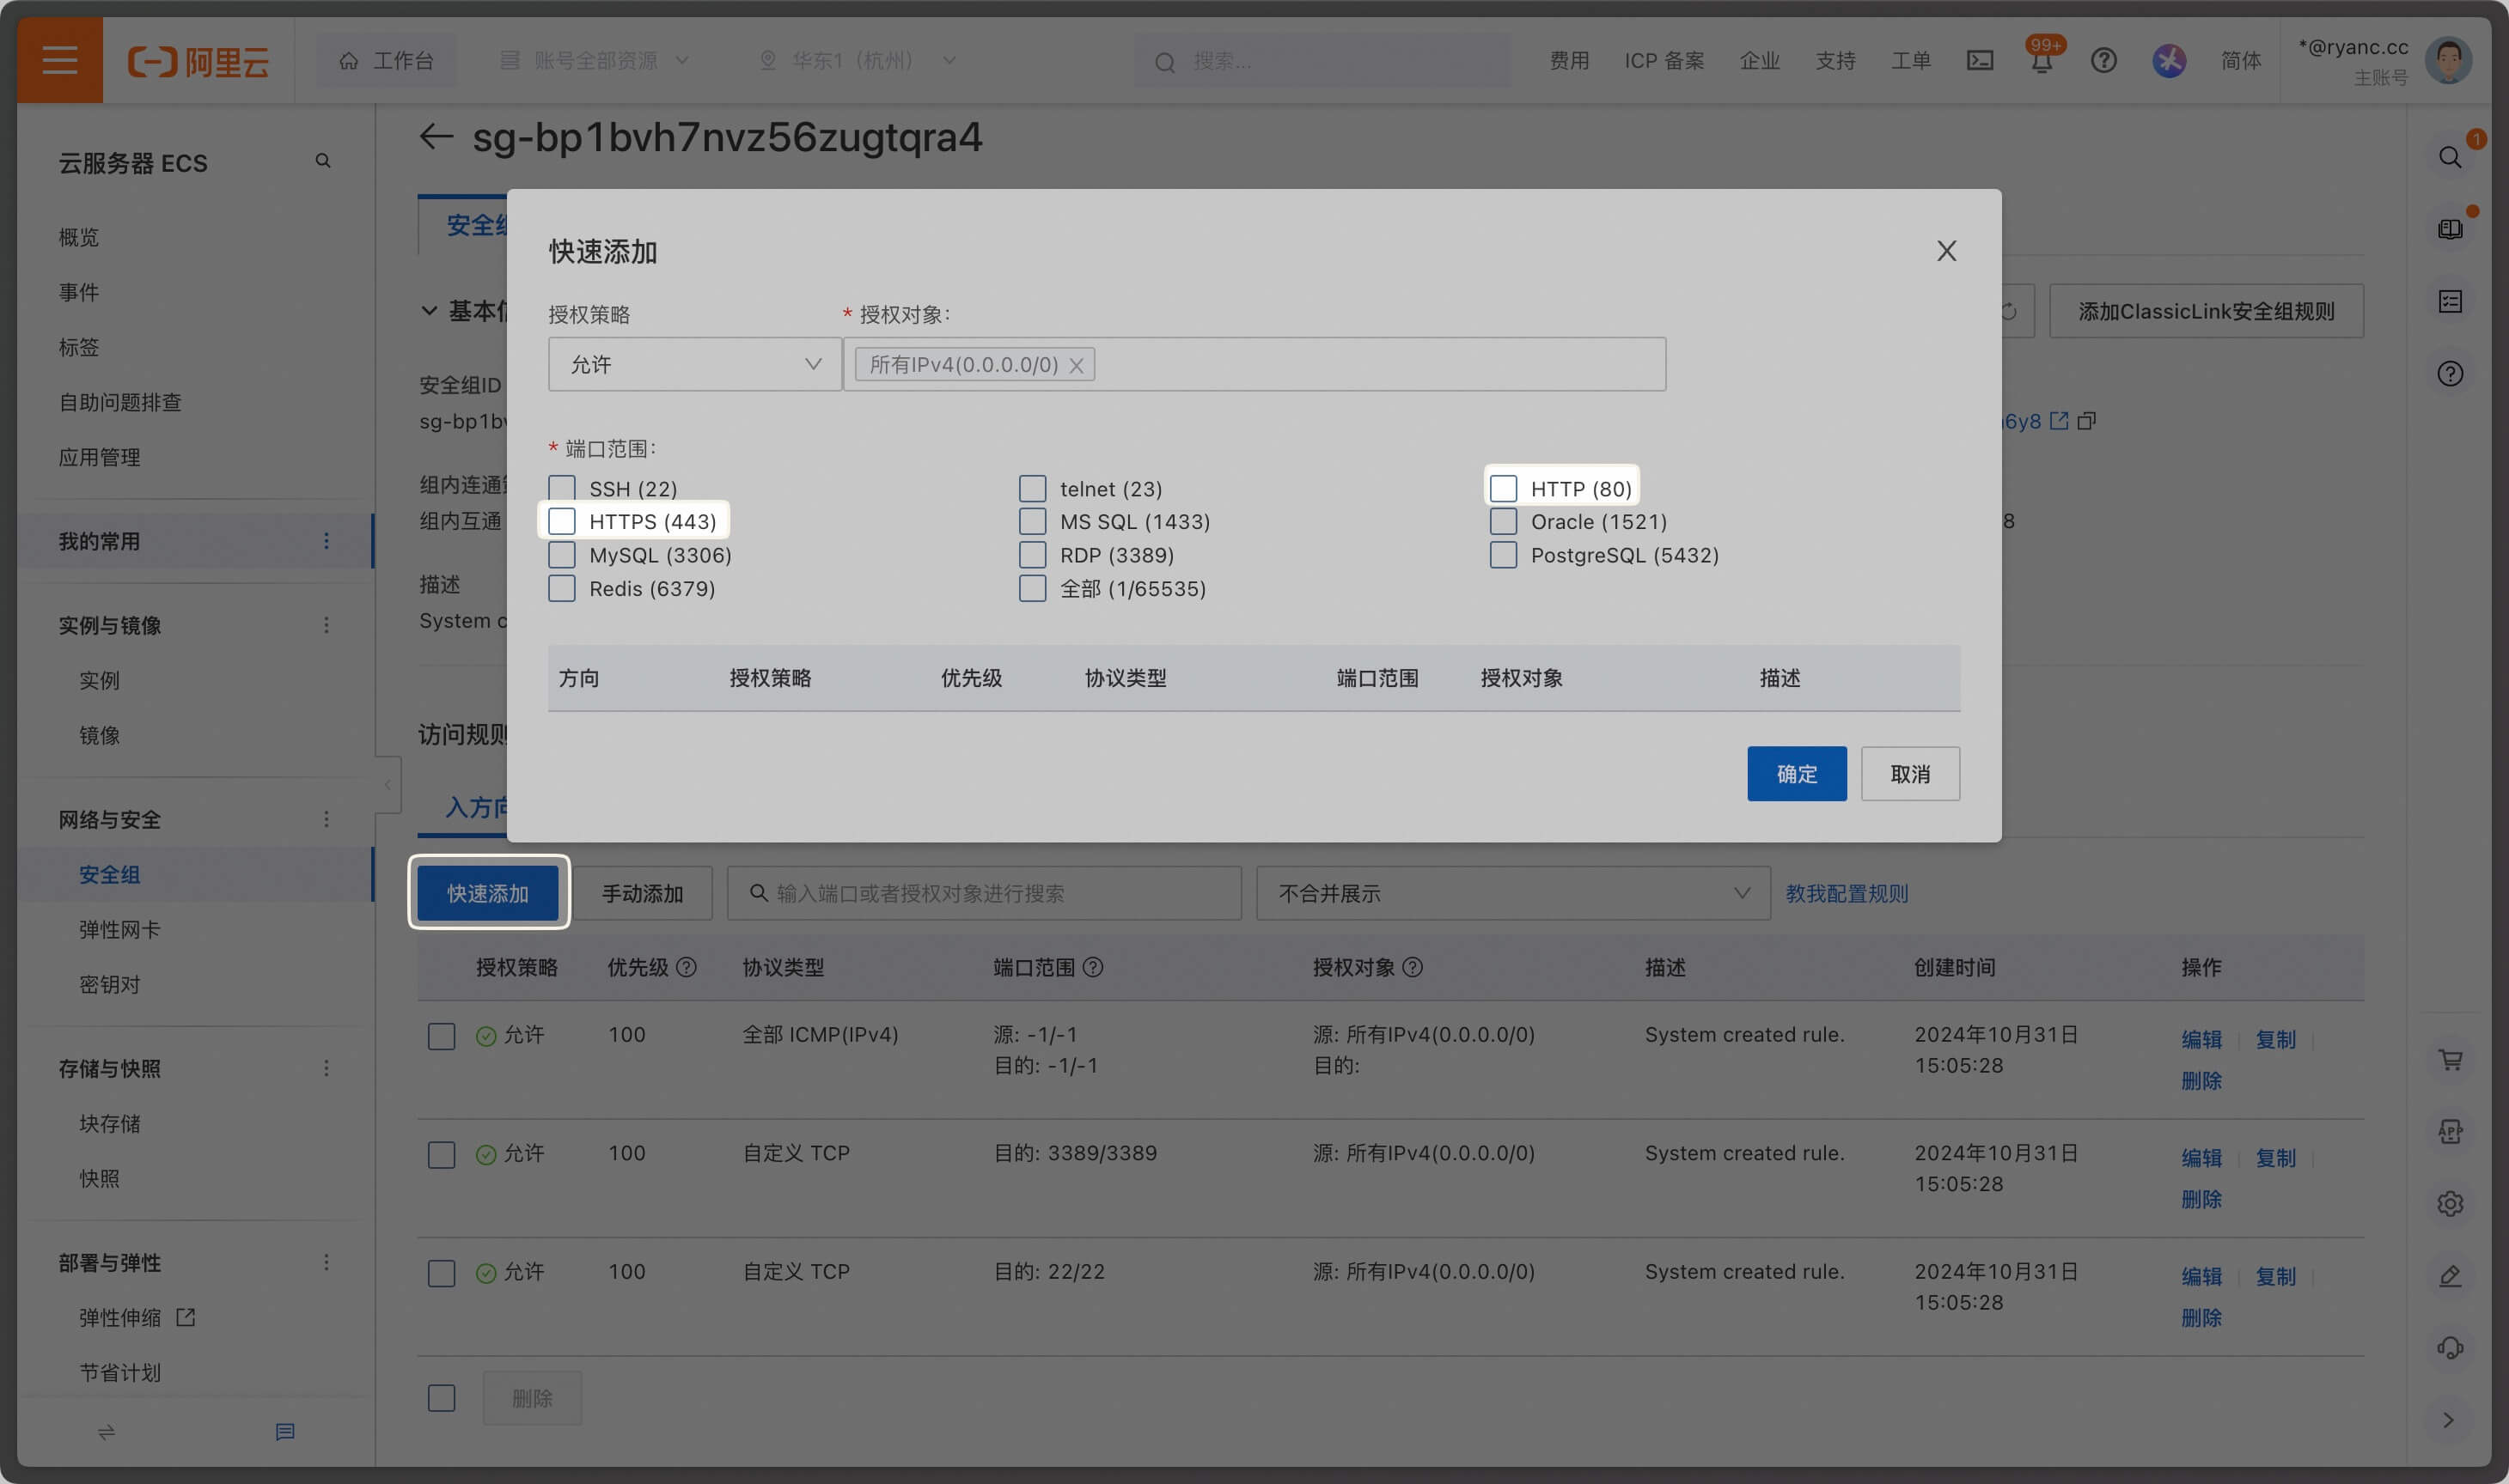Click the user avatar in top right corner
Screen dimensions: 2509x1484
[2447, 60]
